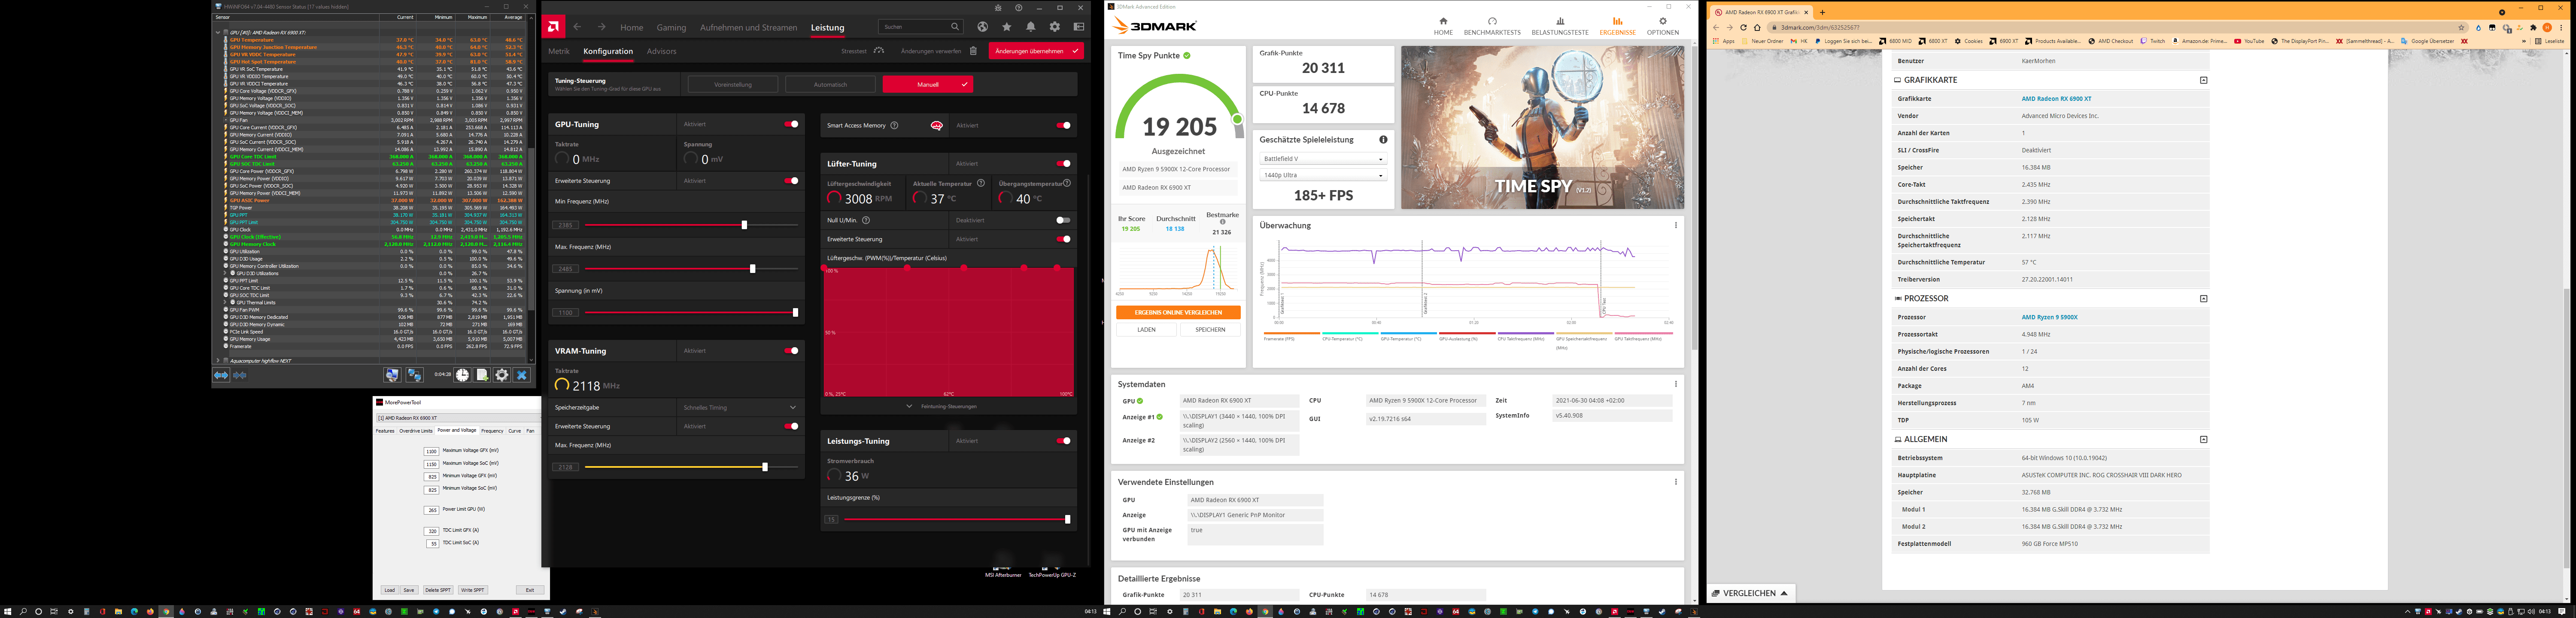Toggle Lüfter Erweiterte Steuerung switch
This screenshot has height=618, width=2576.
point(1063,239)
